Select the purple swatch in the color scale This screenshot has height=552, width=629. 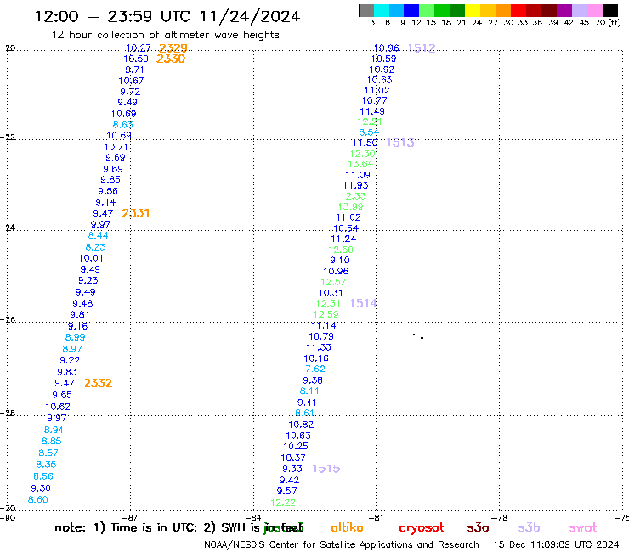(x=564, y=10)
